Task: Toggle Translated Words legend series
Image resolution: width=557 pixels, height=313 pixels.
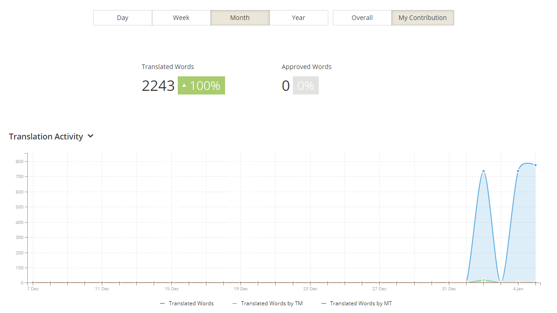Action: coord(187,303)
